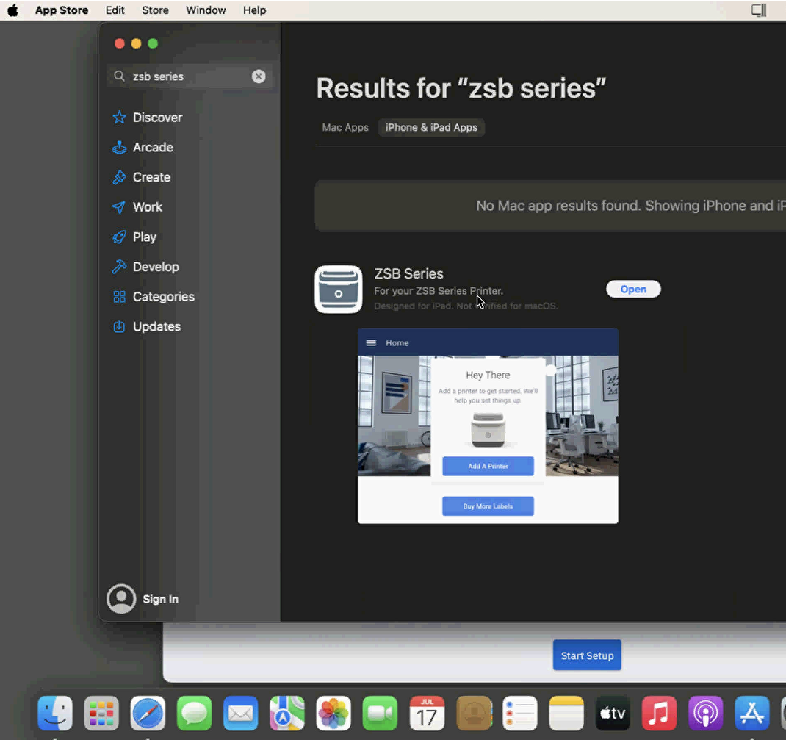This screenshot has height=740, width=786.
Task: Open the Discover section star icon
Action: coord(119,118)
